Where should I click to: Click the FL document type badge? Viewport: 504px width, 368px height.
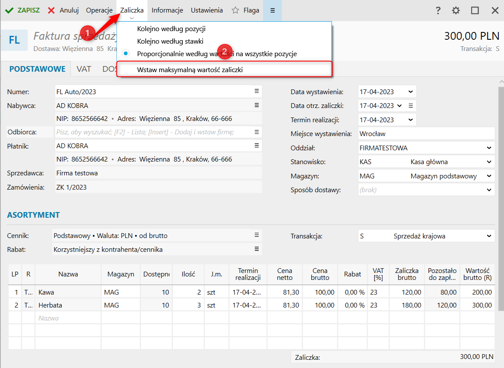coord(14,40)
